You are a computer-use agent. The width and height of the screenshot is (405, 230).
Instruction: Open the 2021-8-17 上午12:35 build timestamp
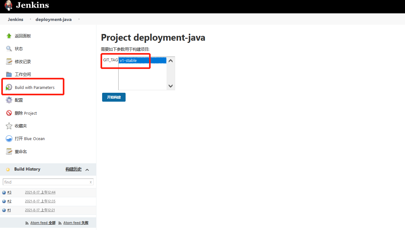40,201
